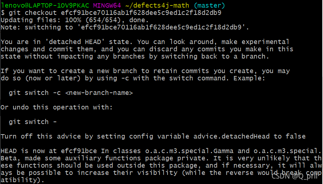Click the 'git switch -c <new-branch-name>' example
The height and width of the screenshot is (184, 323).
click(71, 93)
